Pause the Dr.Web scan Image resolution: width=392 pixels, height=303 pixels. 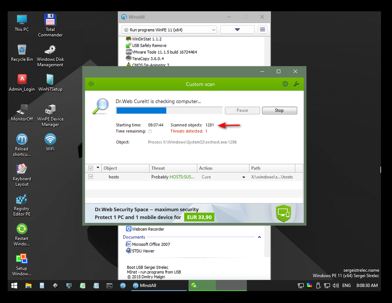click(x=242, y=111)
